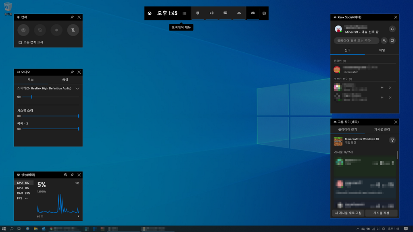
Task: Switch to the 플레이어 찾기 tab
Action: (348, 129)
